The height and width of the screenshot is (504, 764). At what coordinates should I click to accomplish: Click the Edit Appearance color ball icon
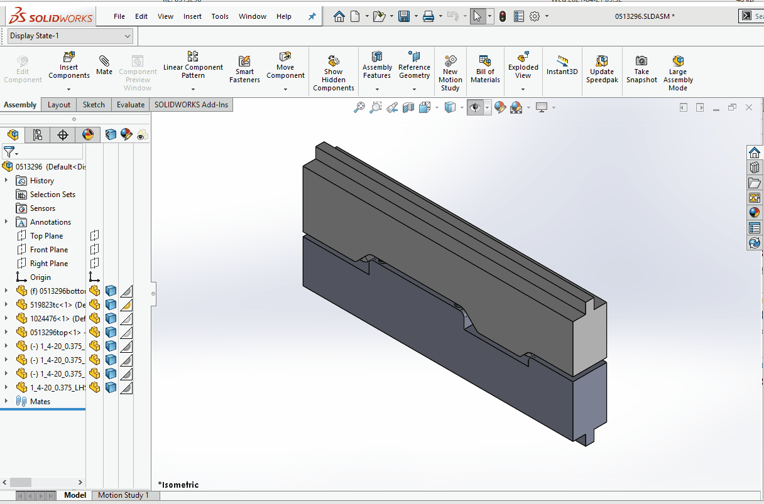pyautogui.click(x=500, y=107)
